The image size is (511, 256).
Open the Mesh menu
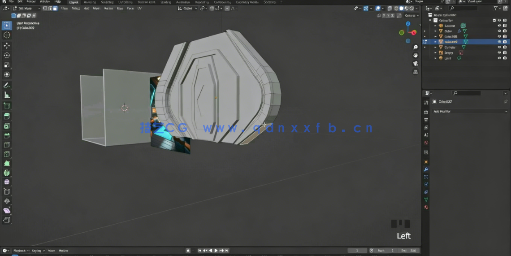pyautogui.click(x=96, y=9)
